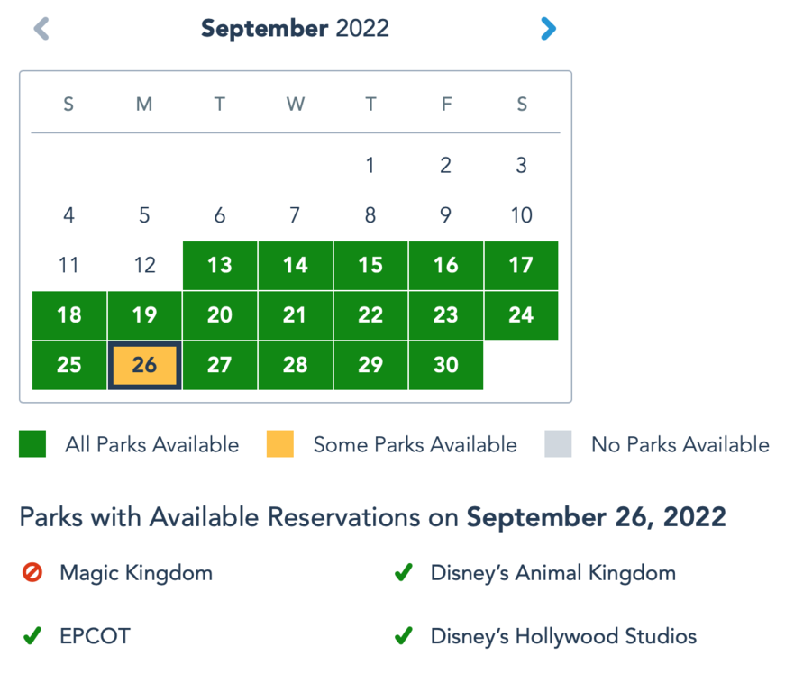Image resolution: width=785 pixels, height=692 pixels.
Task: Click the unavailable date September 5
Action: click(144, 215)
